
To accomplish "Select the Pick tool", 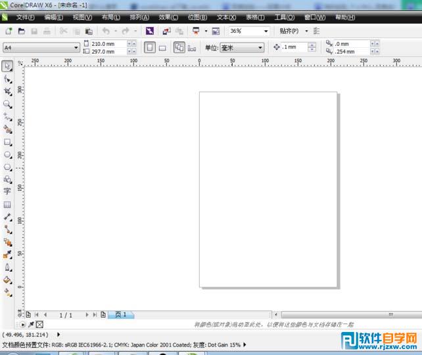I will (7, 66).
